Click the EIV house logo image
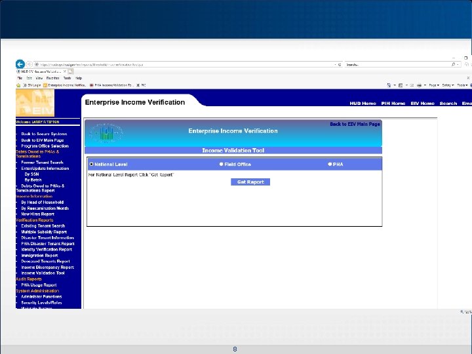This screenshot has width=472, height=354. (35, 103)
